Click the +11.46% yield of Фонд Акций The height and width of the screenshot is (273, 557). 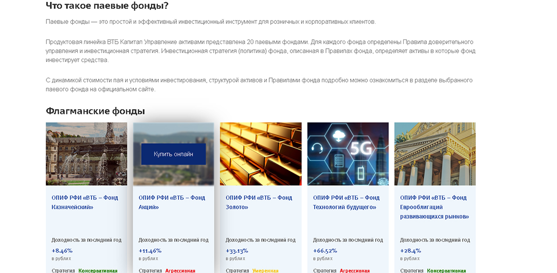150,251
